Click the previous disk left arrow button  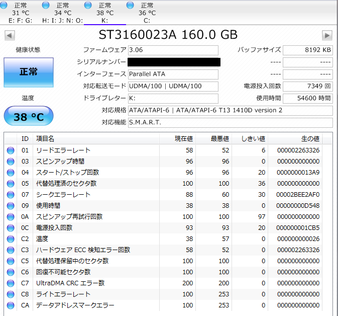(10, 35)
